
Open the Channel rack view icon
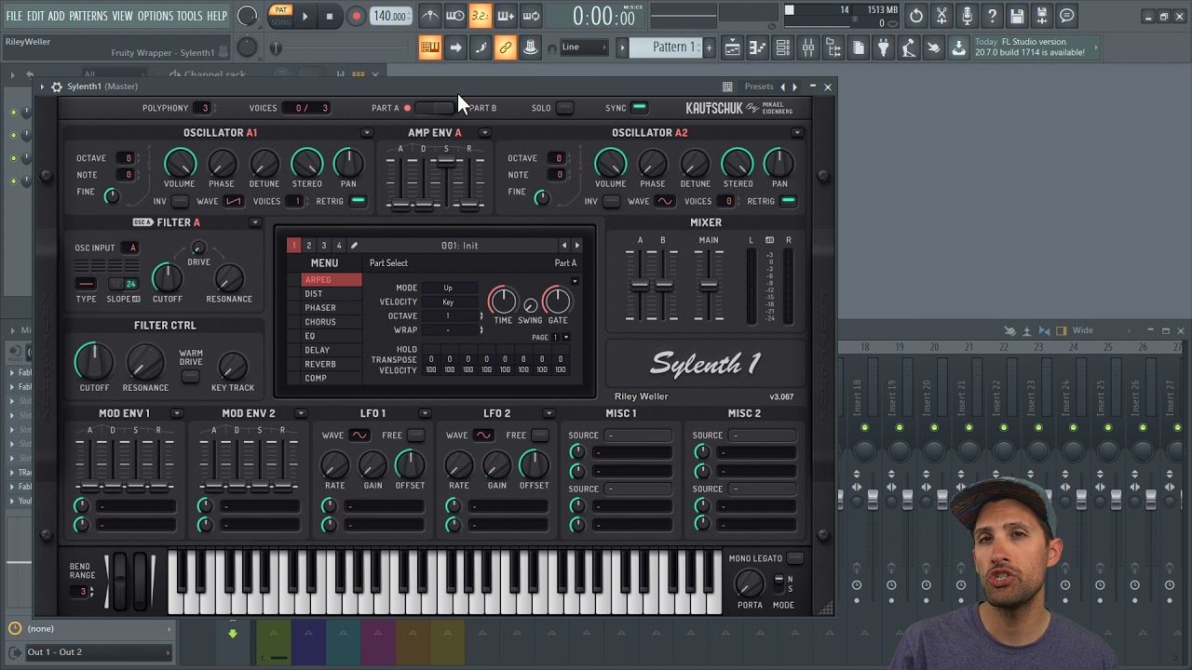[782, 47]
